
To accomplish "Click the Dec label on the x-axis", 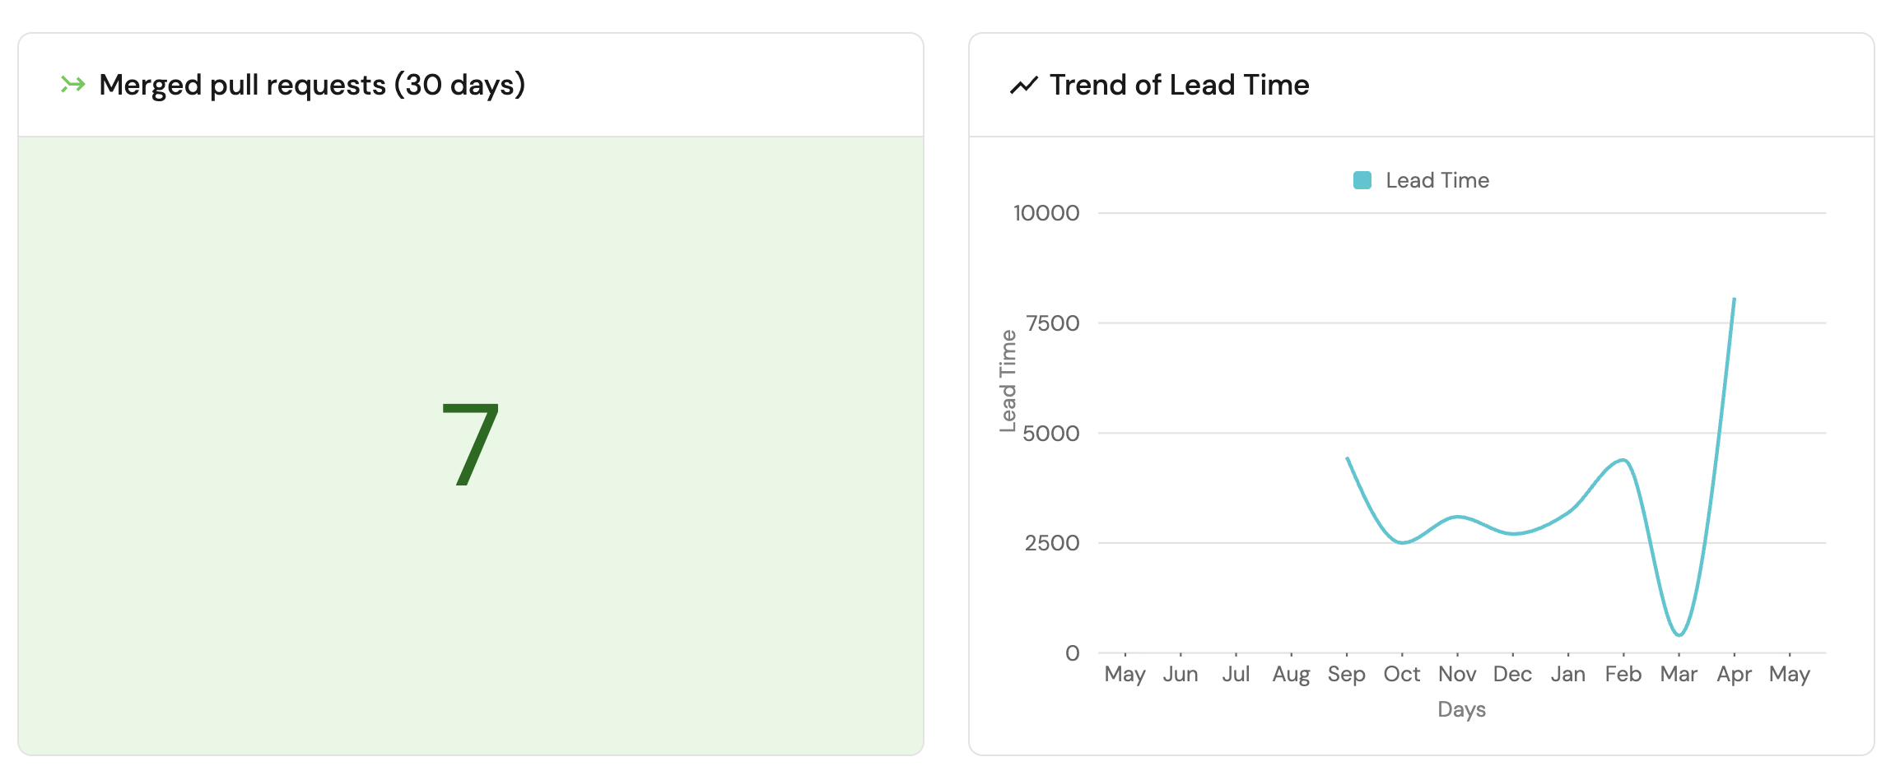I will (x=1512, y=675).
